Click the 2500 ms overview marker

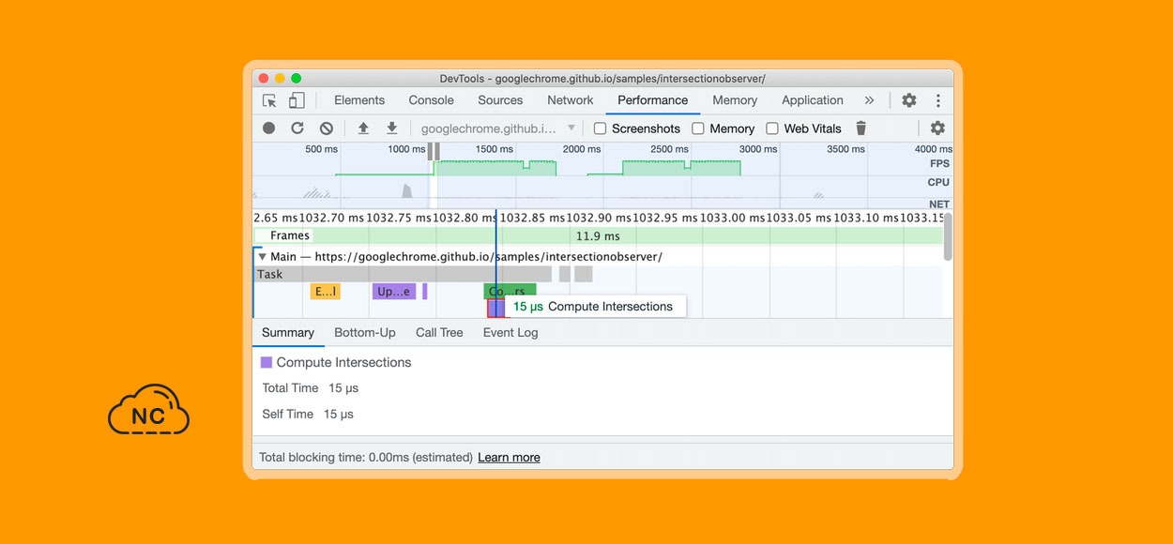click(668, 149)
